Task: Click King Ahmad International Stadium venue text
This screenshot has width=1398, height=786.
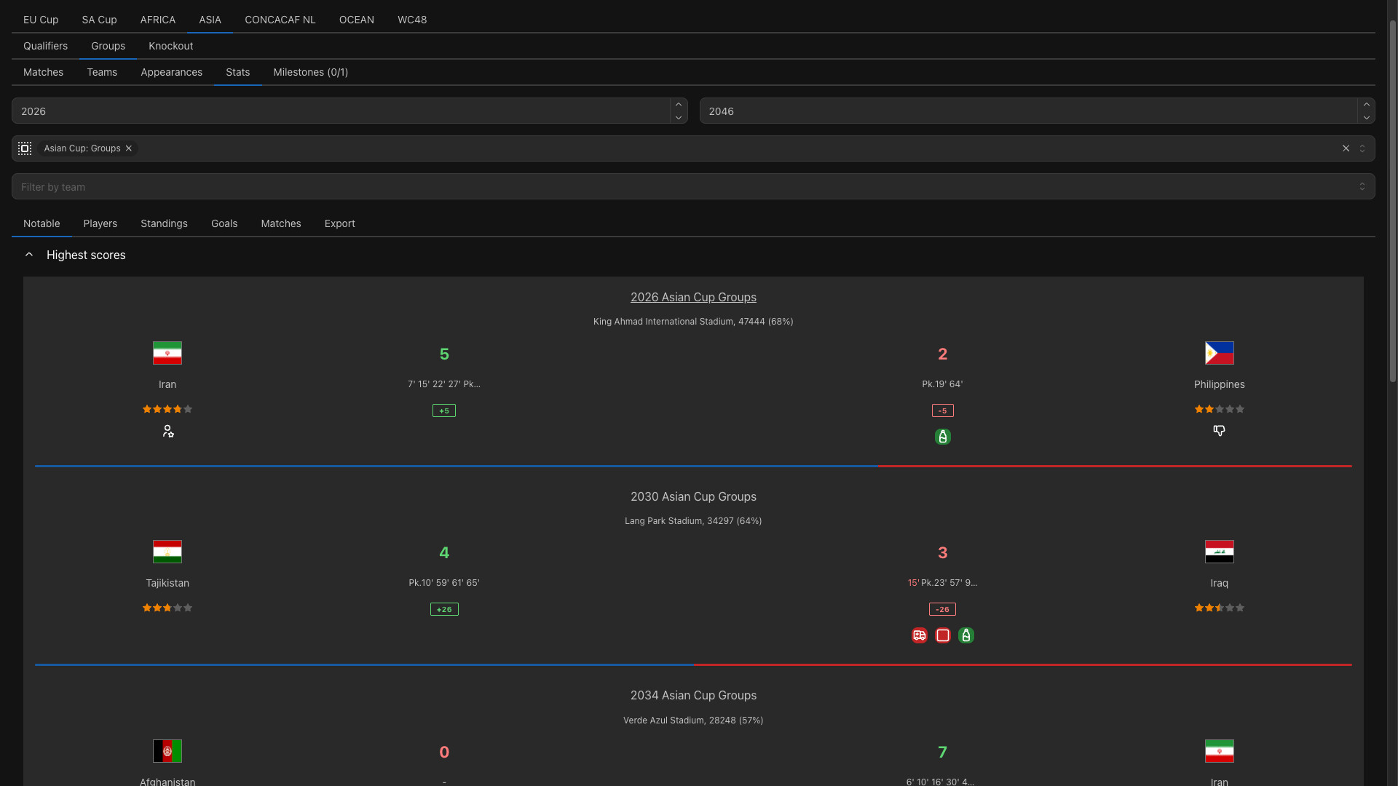Action: click(x=693, y=321)
